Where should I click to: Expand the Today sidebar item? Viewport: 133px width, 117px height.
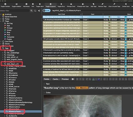[1, 19]
